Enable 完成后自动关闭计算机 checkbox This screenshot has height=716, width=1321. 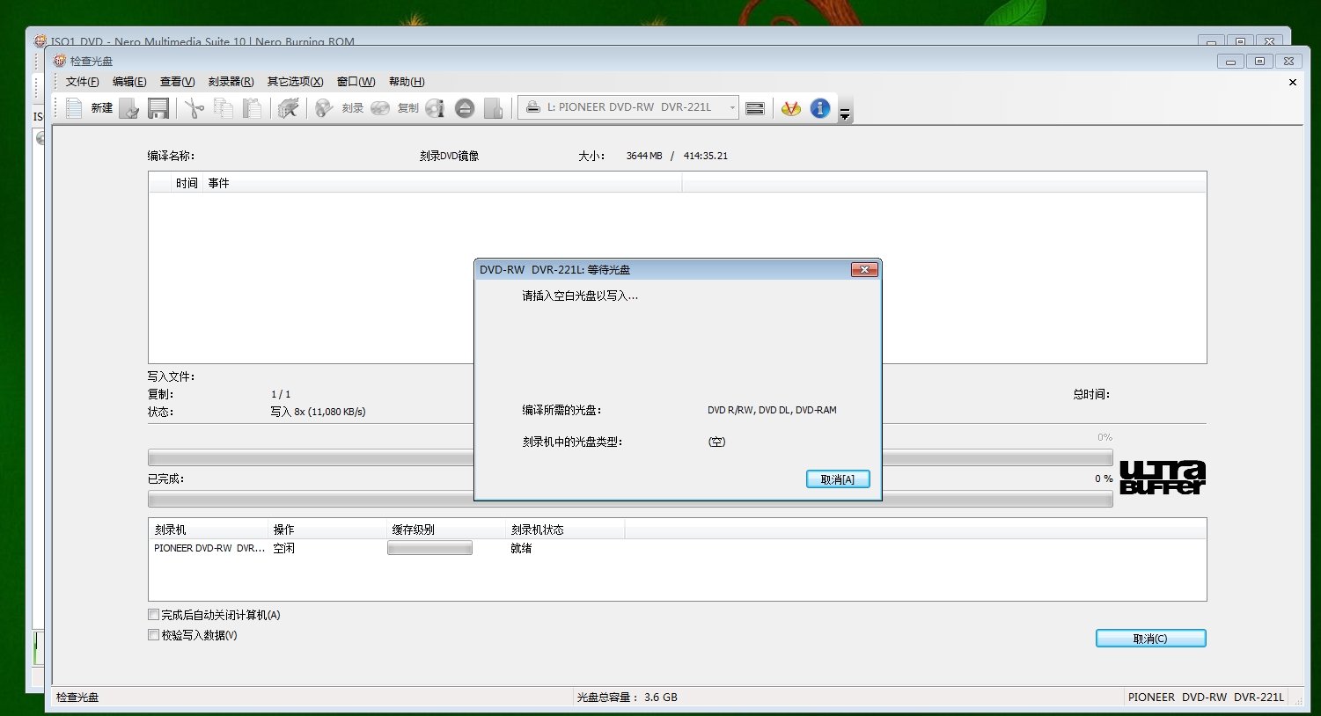(153, 614)
